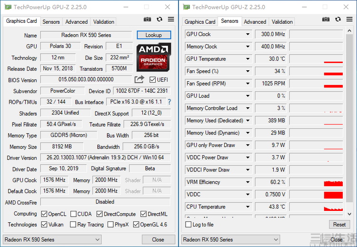Click the BIOS Version value field

86,79
